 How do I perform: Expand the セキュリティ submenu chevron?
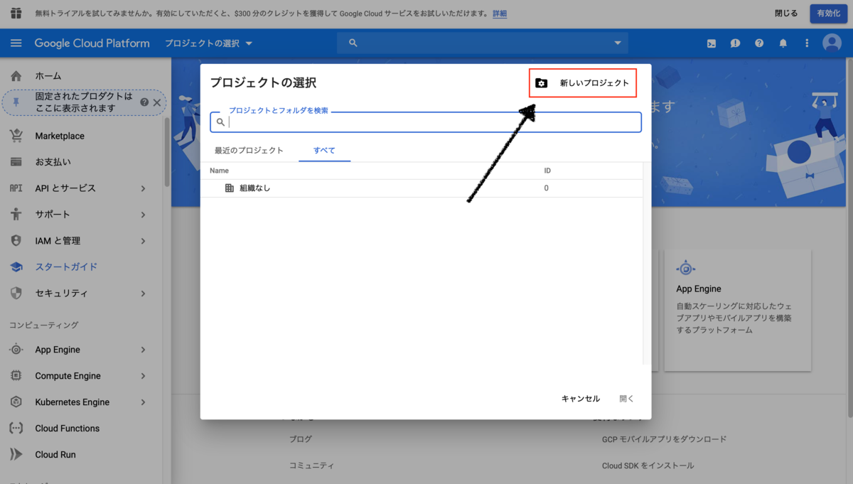143,294
